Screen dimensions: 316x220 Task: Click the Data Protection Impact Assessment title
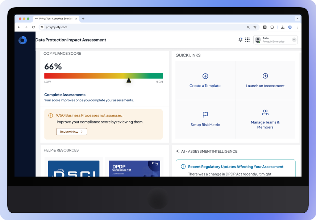71,40
